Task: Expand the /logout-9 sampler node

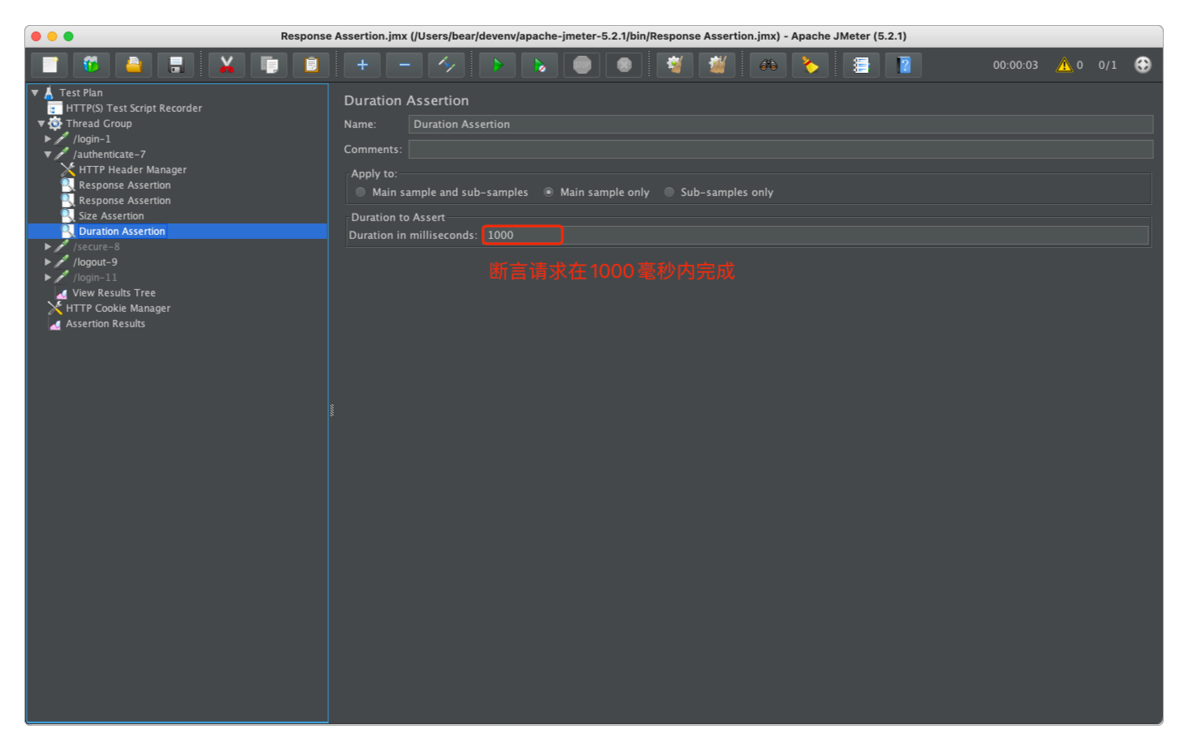Action: click(48, 262)
